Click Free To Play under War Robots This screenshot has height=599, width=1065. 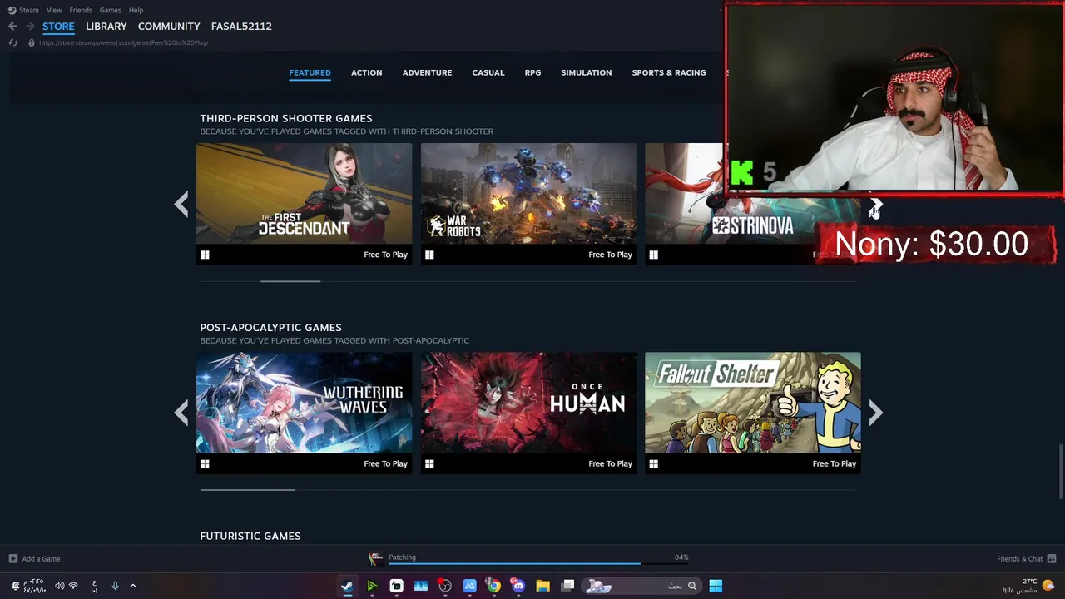610,255
